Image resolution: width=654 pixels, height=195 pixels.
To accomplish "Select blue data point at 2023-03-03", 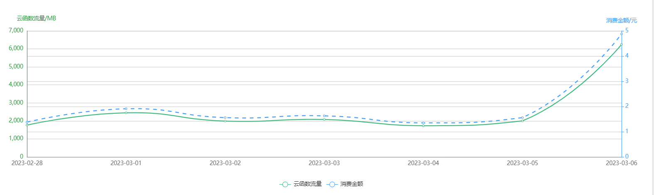I will click(324, 116).
